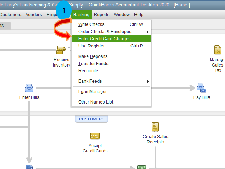
Task: Click the Create Sales Receipts label
Action: pyautogui.click(x=155, y=139)
